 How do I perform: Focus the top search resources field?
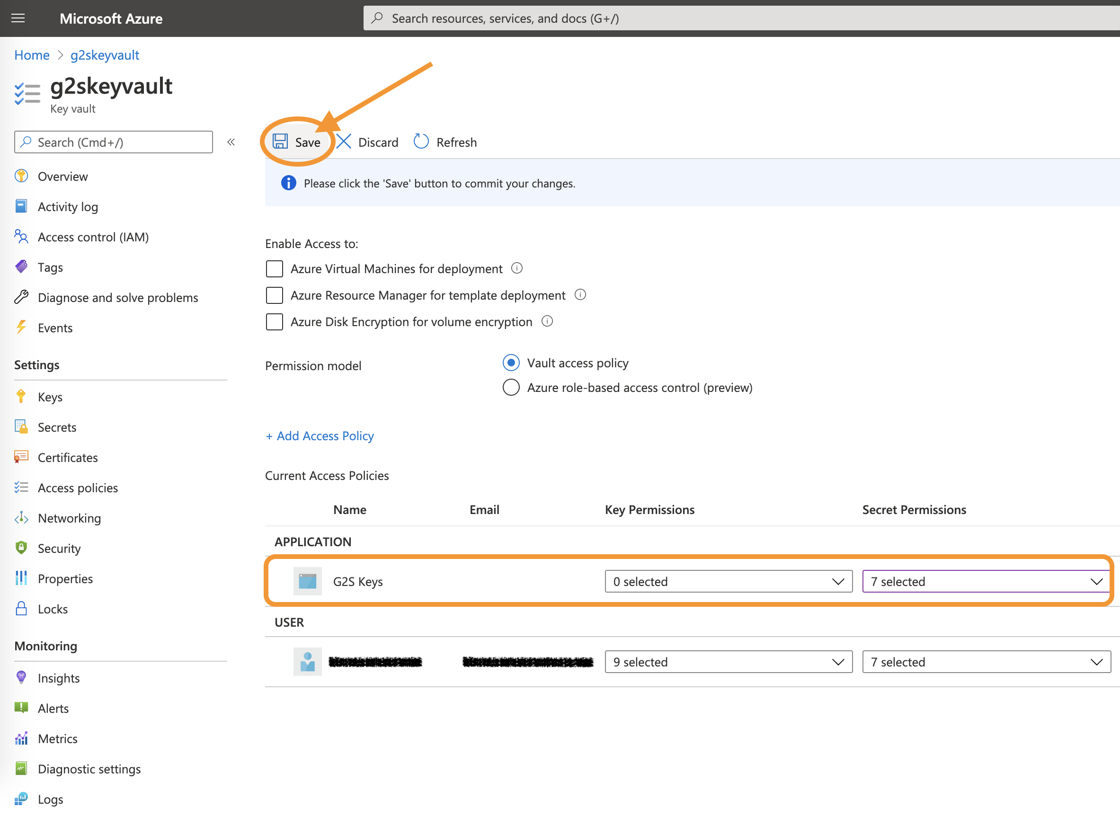pos(741,18)
